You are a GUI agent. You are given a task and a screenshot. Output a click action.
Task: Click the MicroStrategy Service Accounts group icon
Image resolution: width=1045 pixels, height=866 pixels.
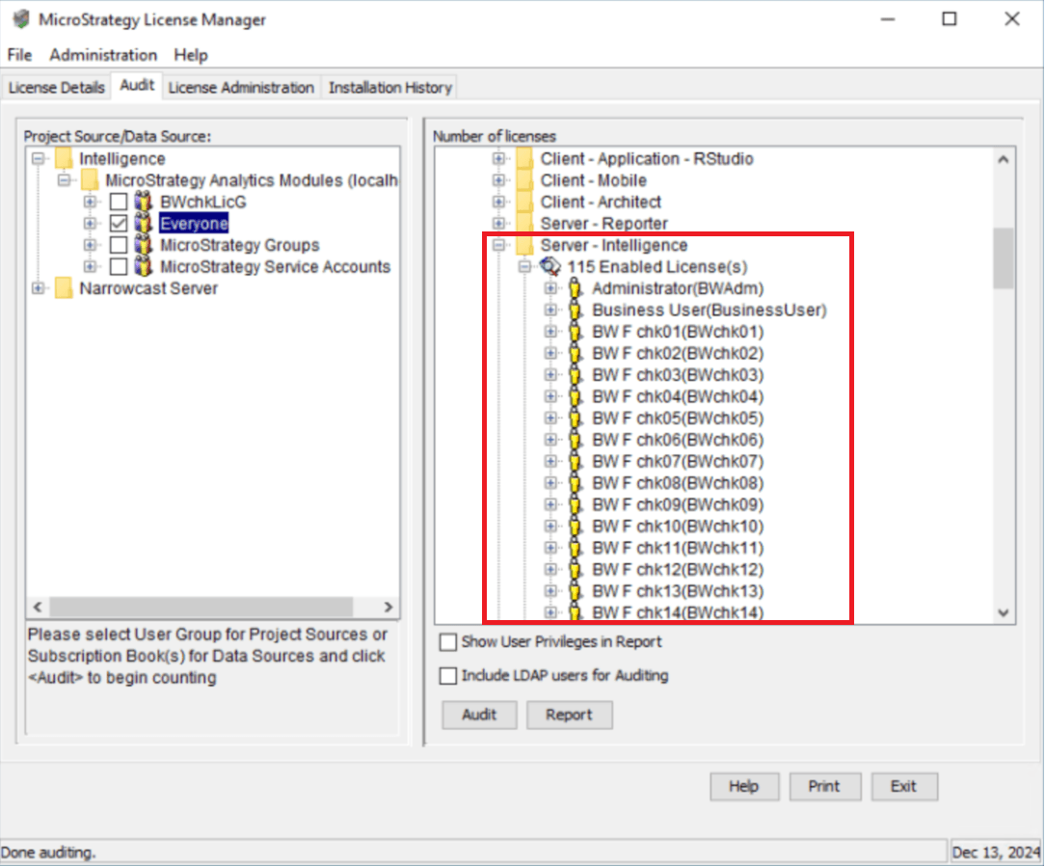coord(145,266)
